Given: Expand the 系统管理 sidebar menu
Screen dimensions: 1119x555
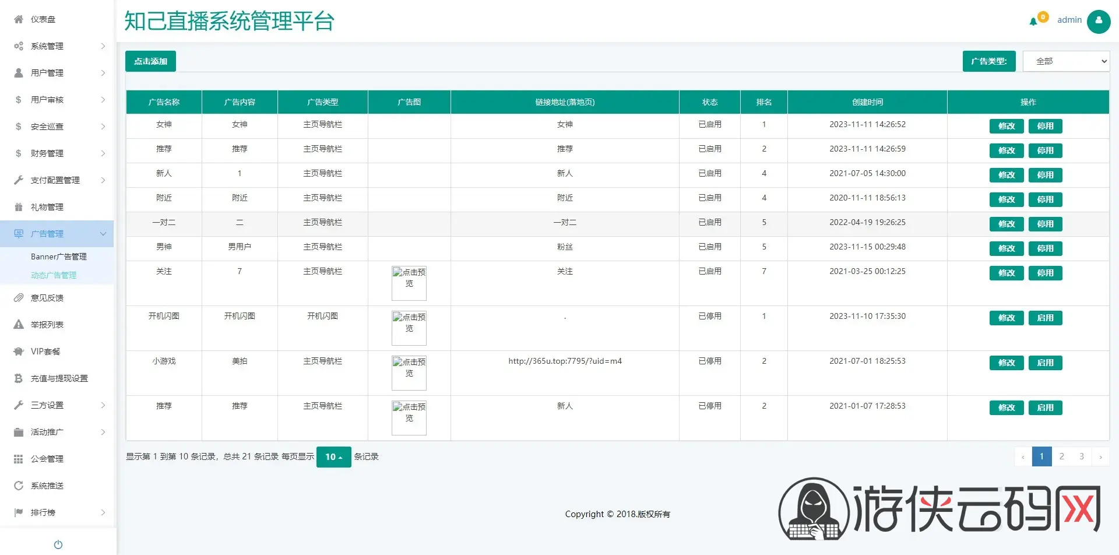Looking at the screenshot, I should (x=57, y=46).
